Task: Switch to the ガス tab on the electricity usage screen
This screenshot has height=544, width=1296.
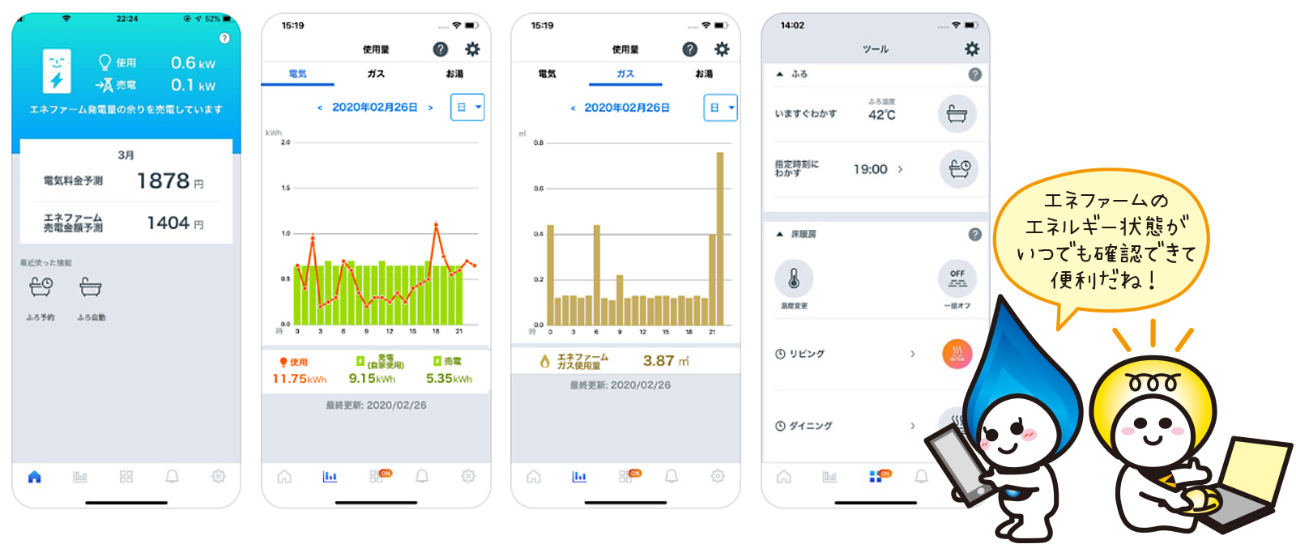Action: [376, 74]
